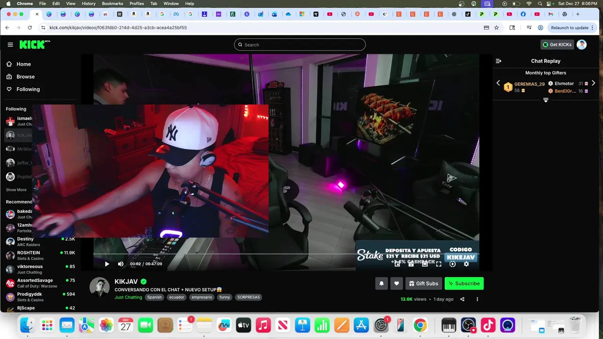Viewport: 603px width, 339px height.
Task: Open AssortedSavage recommended channel
Action: (x=40, y=283)
